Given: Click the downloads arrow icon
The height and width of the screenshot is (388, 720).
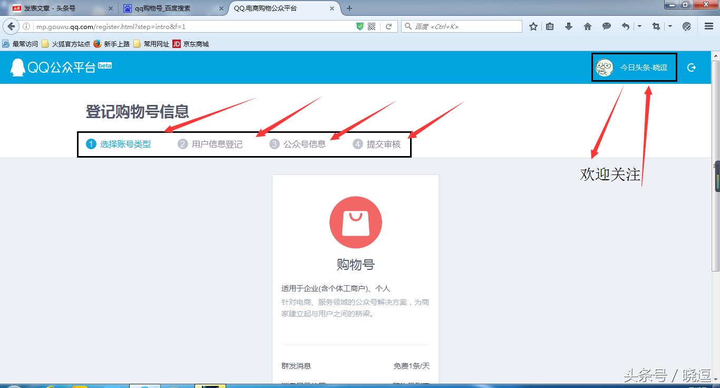Looking at the screenshot, I should tap(569, 26).
